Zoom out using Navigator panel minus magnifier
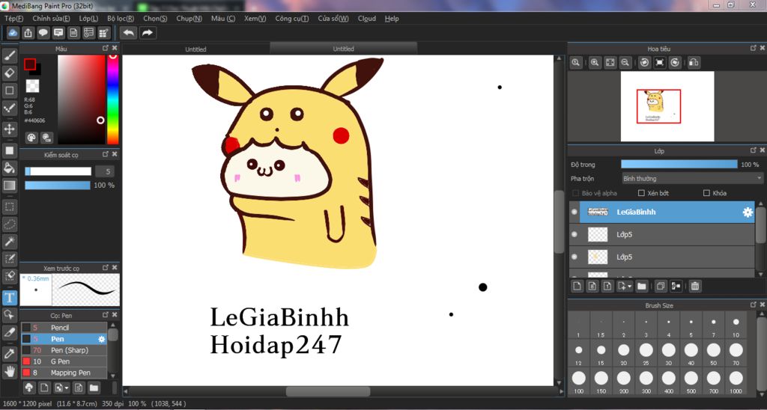 click(625, 63)
